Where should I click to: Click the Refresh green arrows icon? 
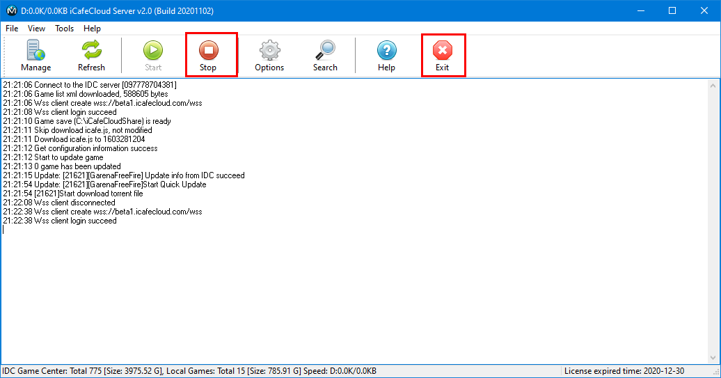[x=91, y=55]
